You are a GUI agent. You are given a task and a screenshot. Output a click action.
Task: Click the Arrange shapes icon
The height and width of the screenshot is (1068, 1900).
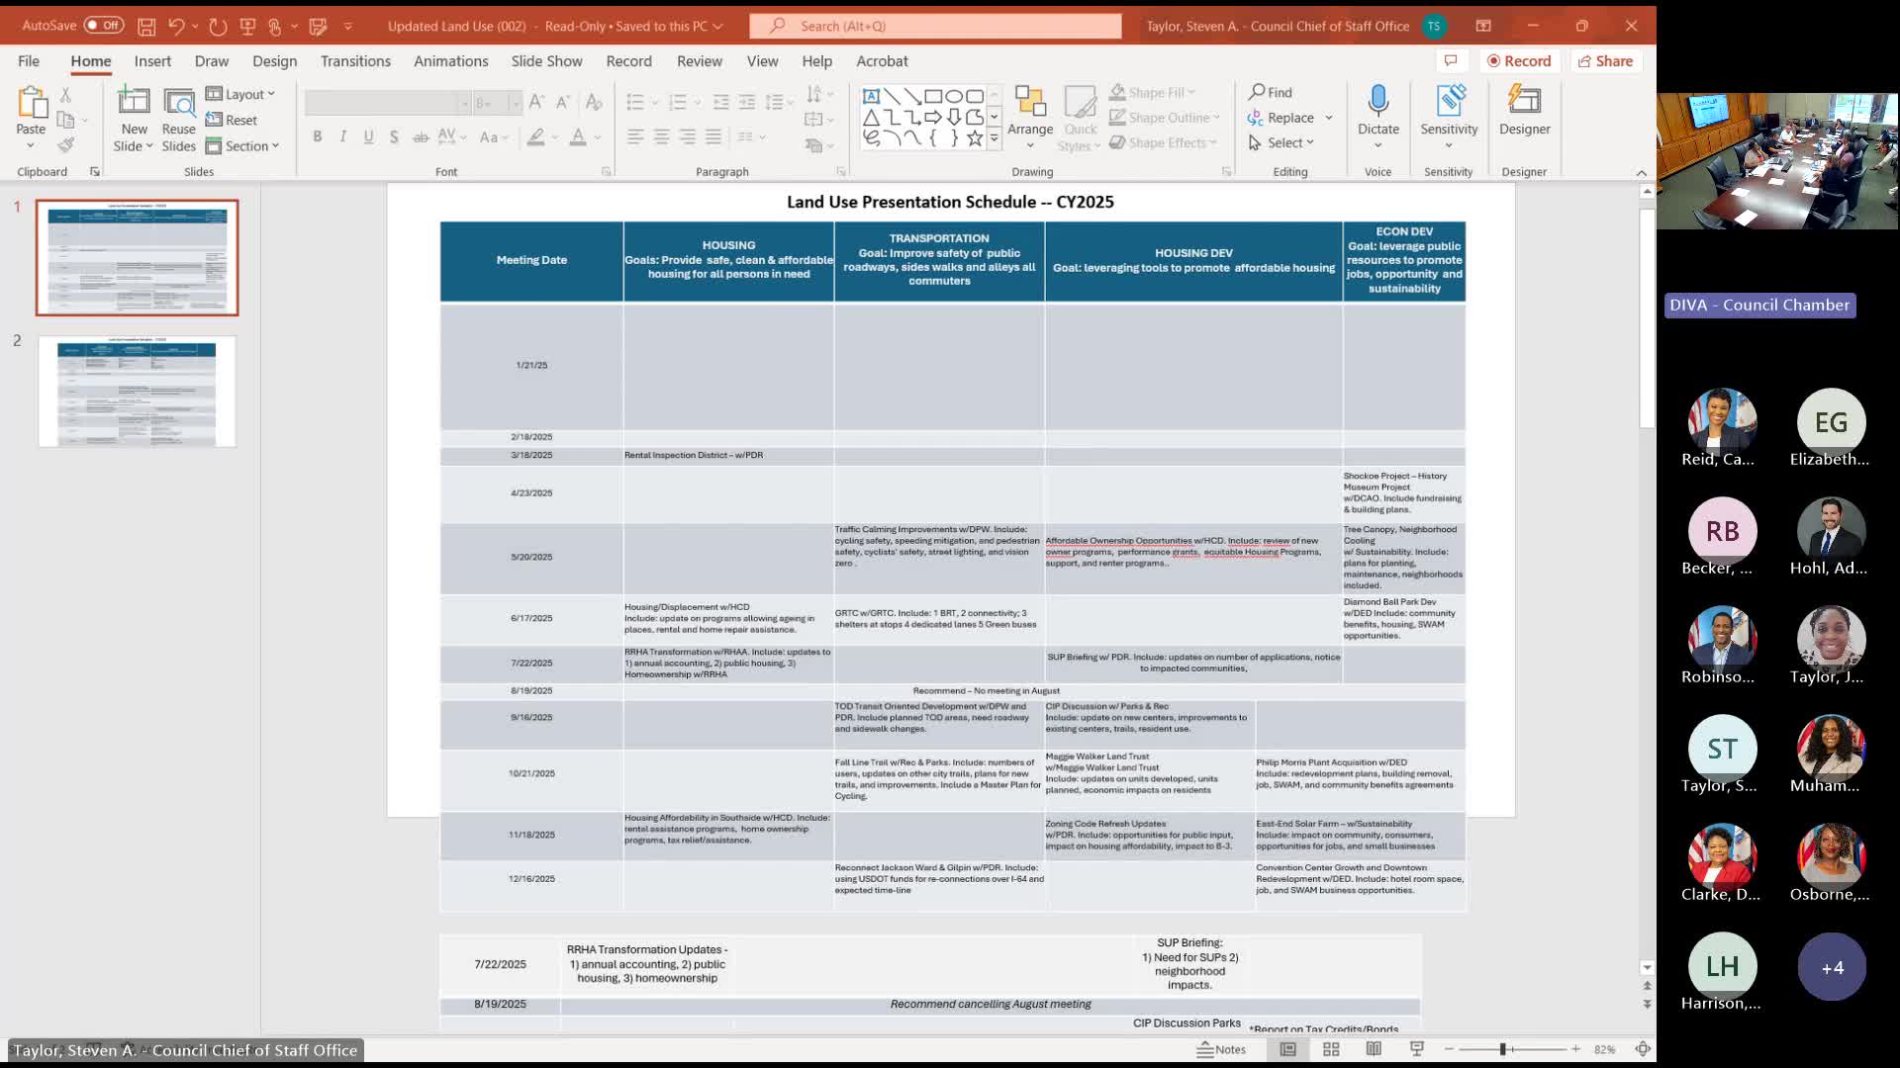1030,103
